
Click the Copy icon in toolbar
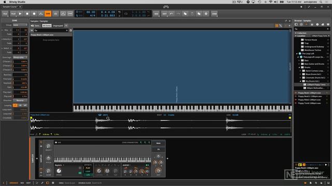185,14
